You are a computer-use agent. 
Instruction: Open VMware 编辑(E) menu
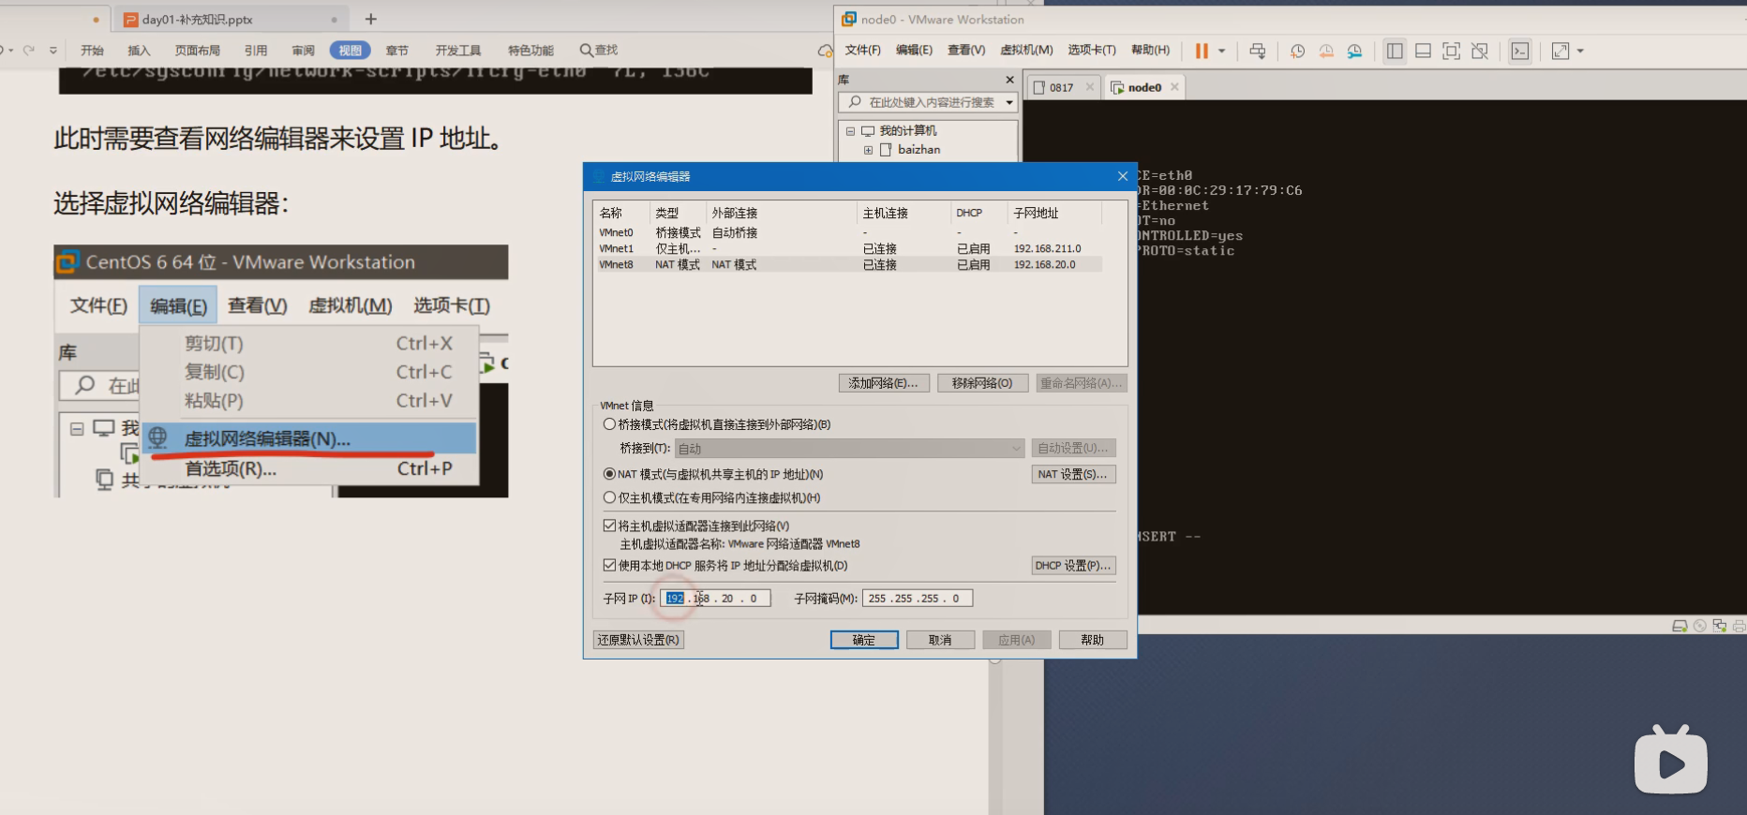pos(914,51)
